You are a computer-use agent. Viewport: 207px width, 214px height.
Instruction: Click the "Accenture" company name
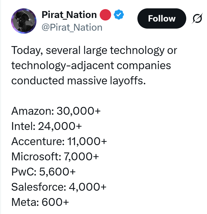tap(37, 141)
